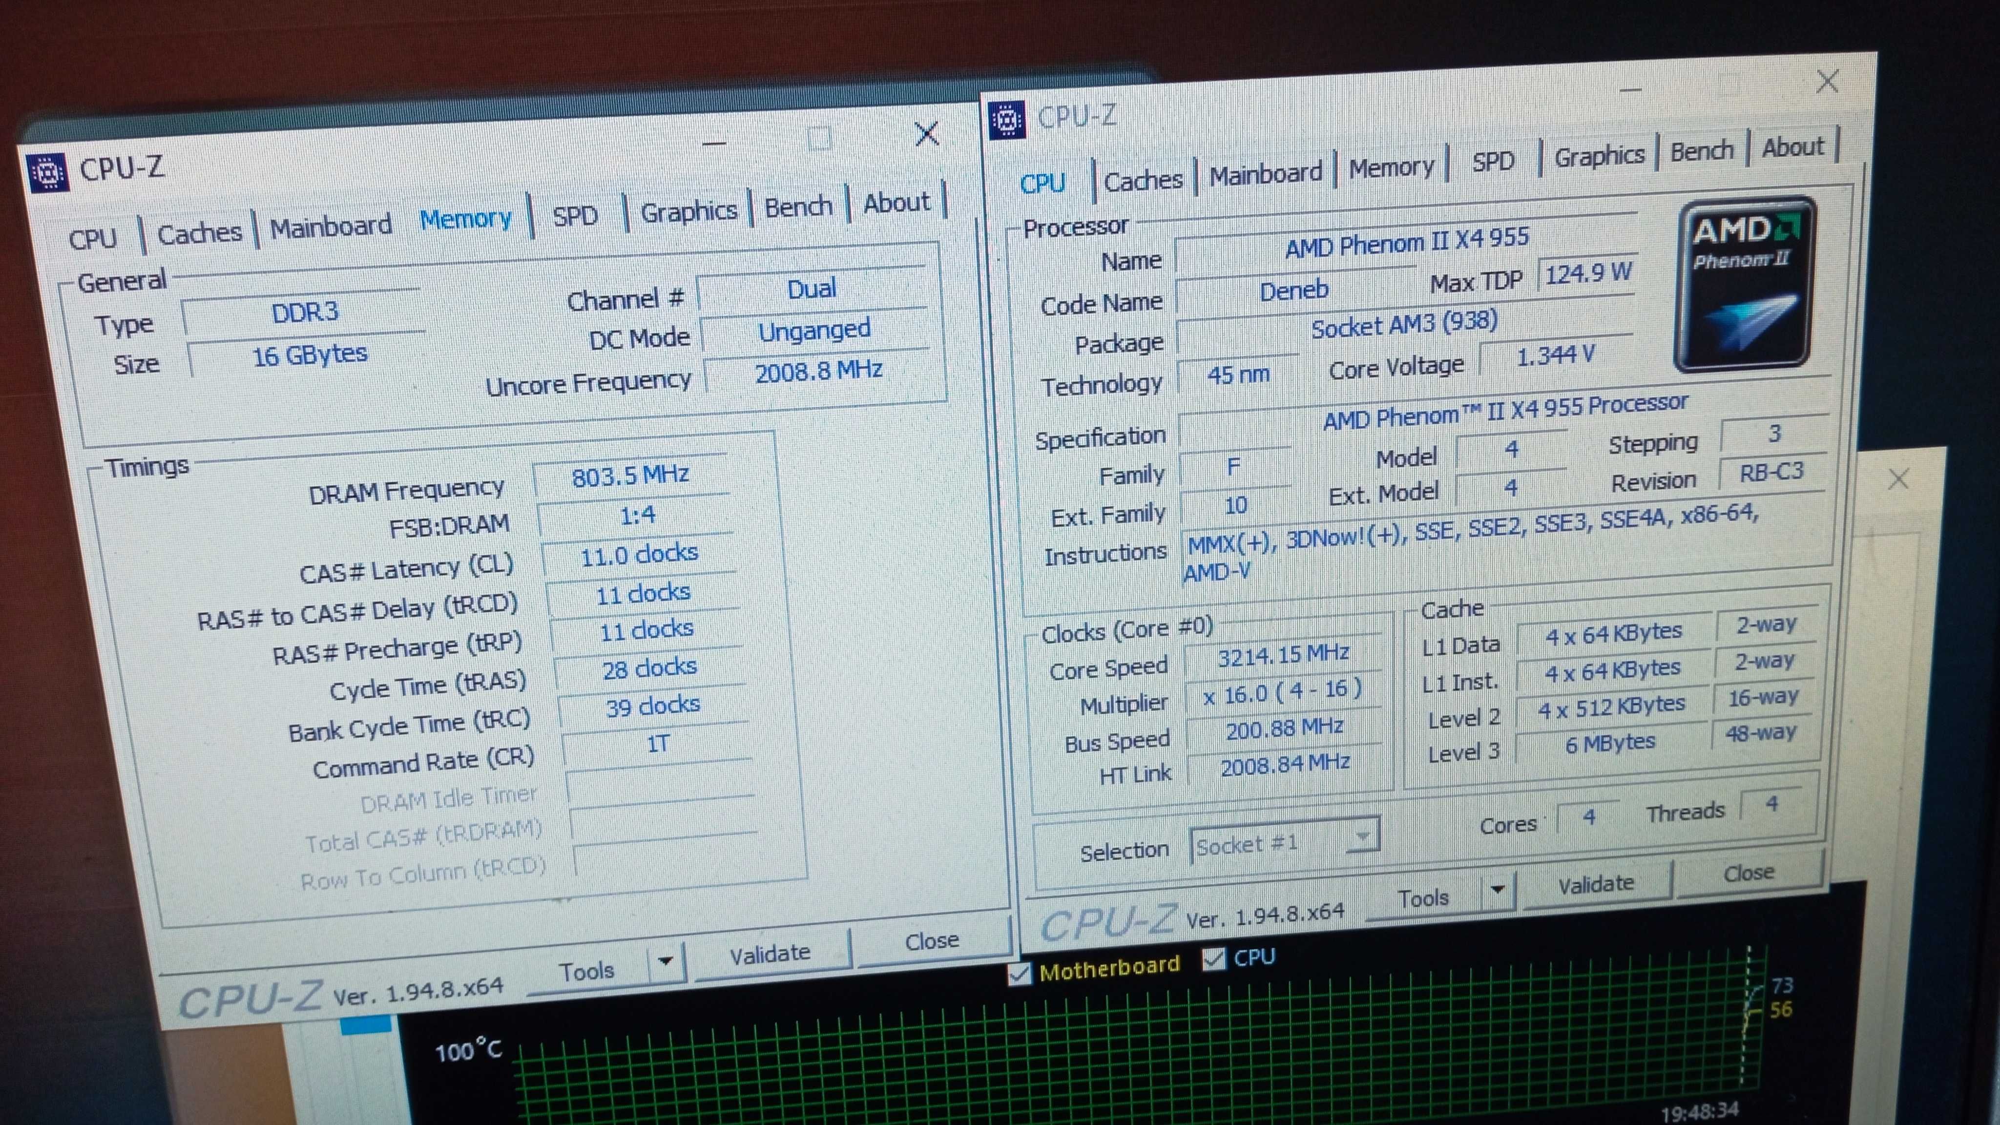
Task: Switch to Memory tab in right CPU-Z window
Action: [x=1392, y=167]
